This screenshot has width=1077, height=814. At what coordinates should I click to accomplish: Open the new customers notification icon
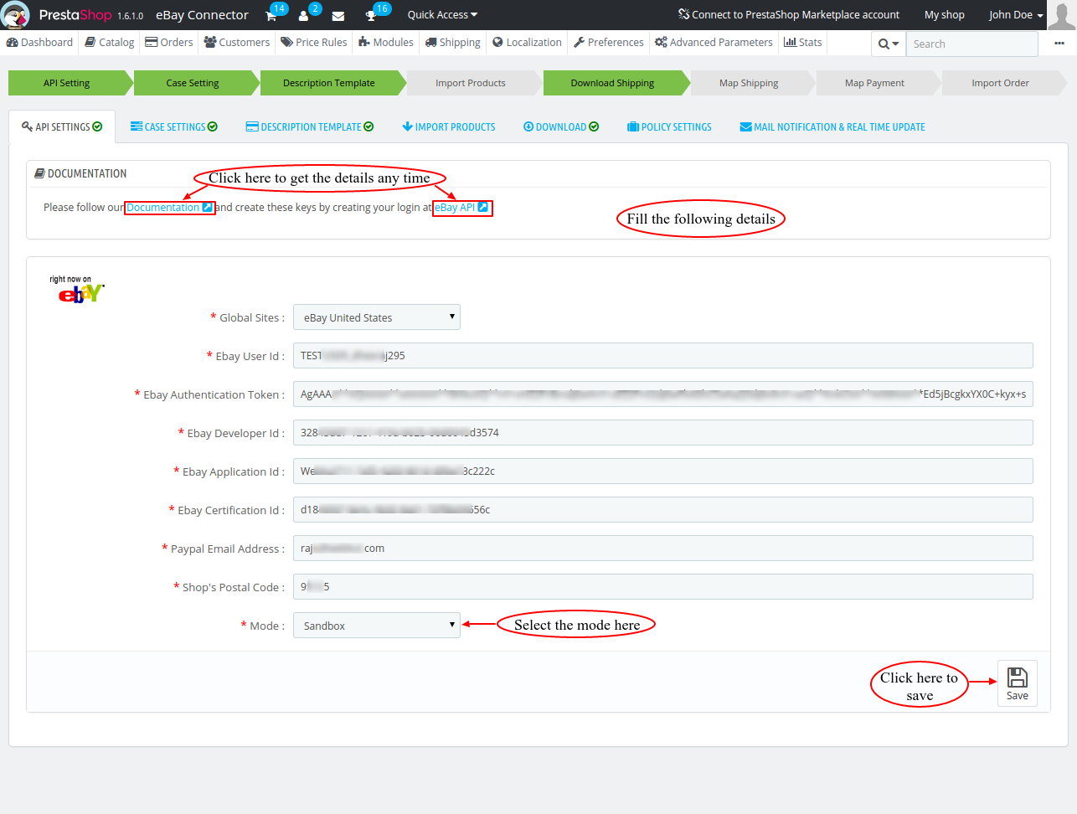[303, 15]
